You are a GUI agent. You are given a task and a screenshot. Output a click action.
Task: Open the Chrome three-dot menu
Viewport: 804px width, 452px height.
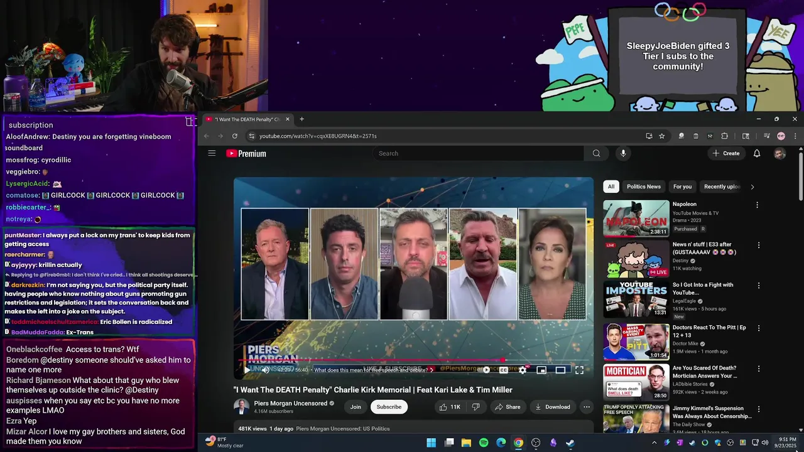(795, 136)
